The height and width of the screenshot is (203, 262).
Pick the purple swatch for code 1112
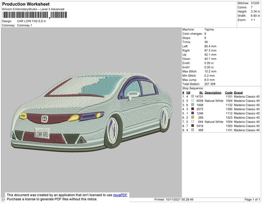click(x=192, y=113)
